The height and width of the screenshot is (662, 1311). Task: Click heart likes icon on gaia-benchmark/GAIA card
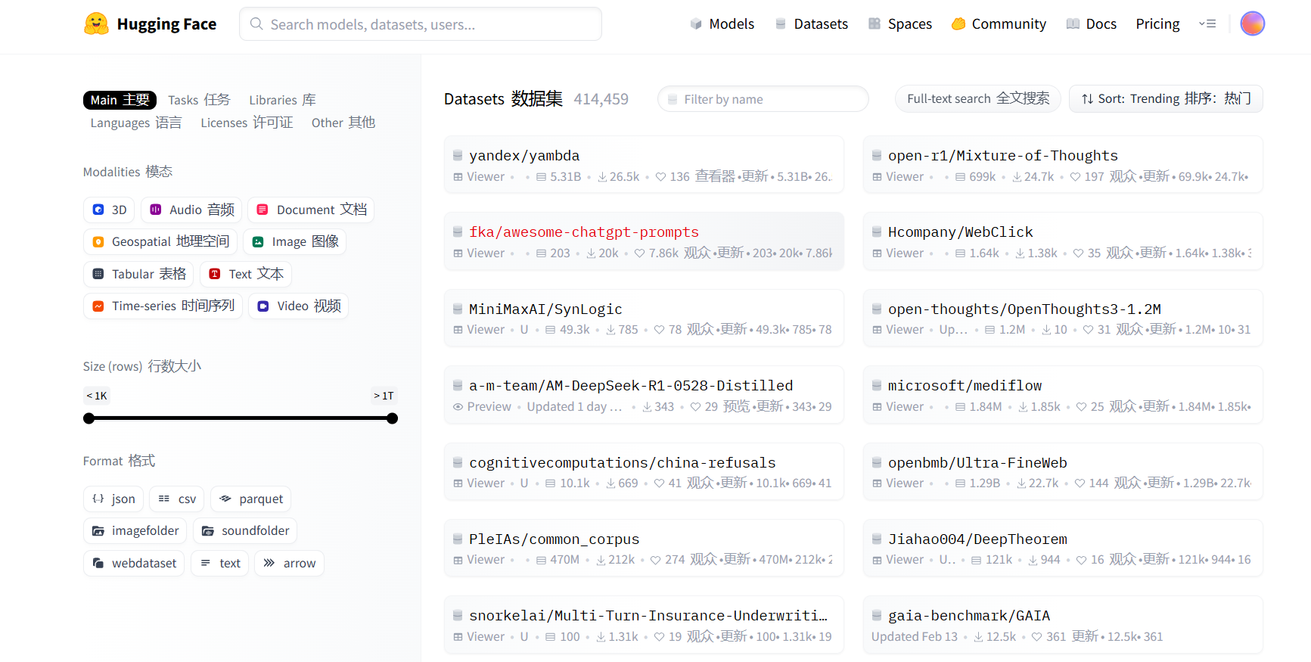point(1037,637)
